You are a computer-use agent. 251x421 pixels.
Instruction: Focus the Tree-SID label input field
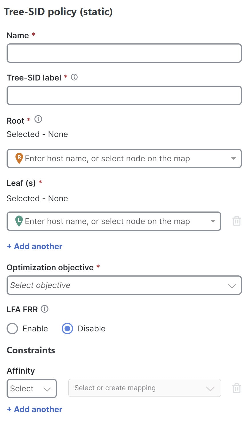[x=124, y=95]
